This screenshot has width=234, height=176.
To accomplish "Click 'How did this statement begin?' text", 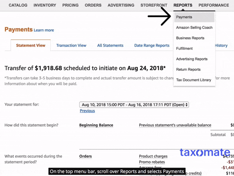I will [x=31, y=125].
